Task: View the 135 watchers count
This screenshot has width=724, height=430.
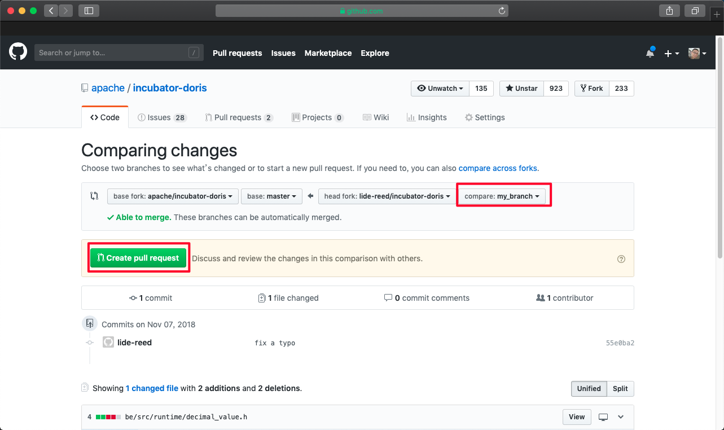Action: point(481,89)
